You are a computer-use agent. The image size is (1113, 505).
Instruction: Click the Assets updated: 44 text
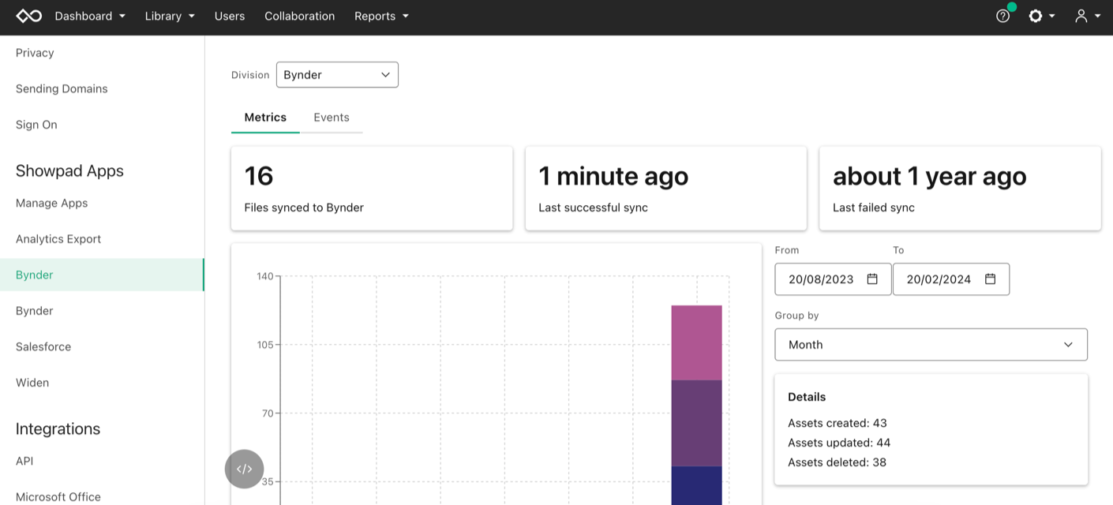[839, 443]
